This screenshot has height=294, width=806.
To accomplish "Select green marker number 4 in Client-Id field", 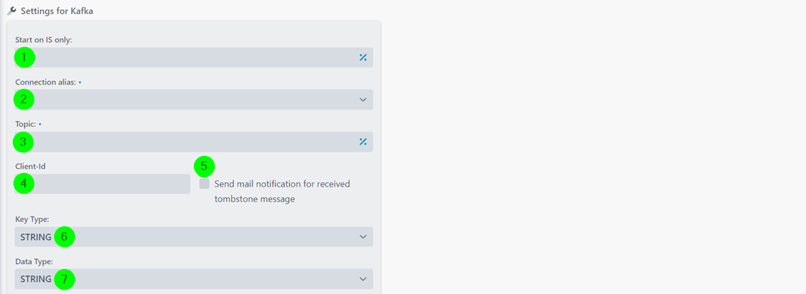I will (x=24, y=184).
